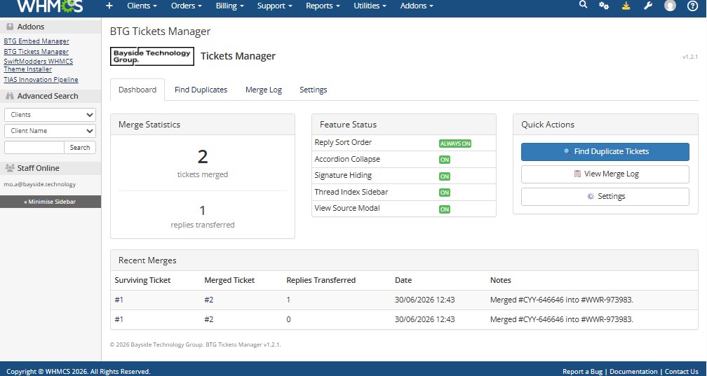Open the user avatar account icon
This screenshot has width=707, height=376.
click(x=670, y=6)
